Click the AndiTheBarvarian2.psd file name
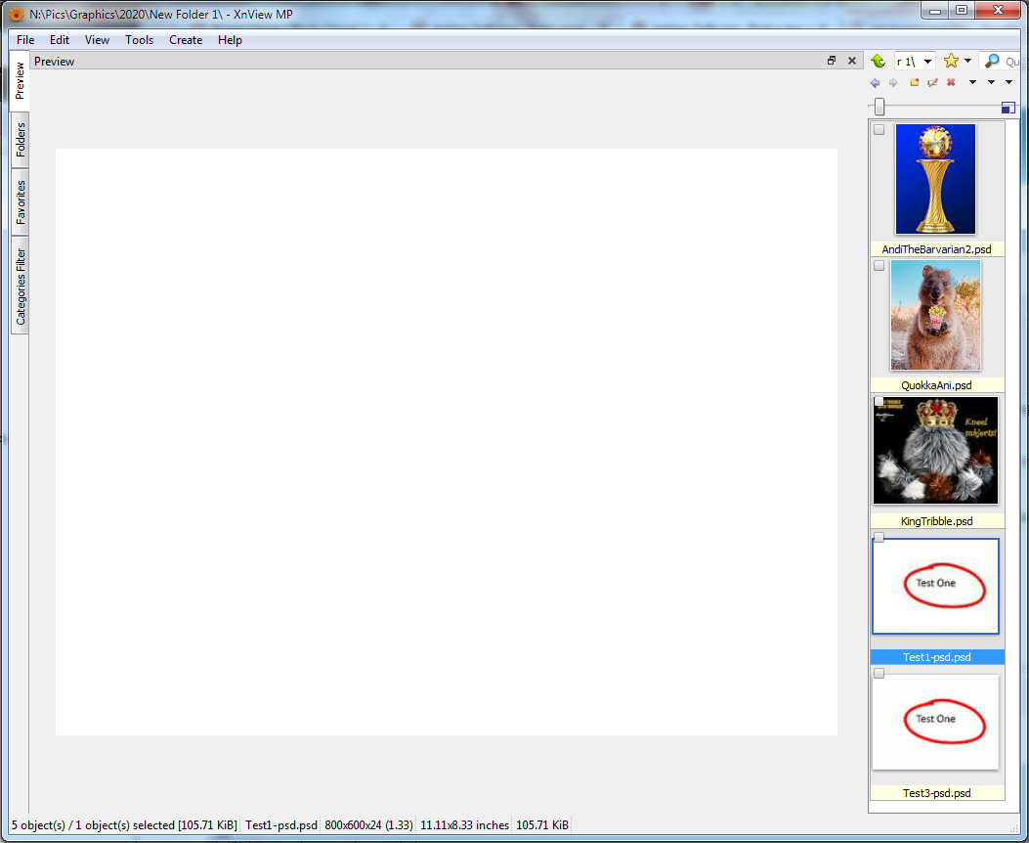Screen dimensions: 1029x843 click(x=936, y=249)
